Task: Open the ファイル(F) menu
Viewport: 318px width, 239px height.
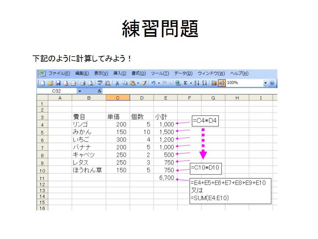Action: coord(59,73)
